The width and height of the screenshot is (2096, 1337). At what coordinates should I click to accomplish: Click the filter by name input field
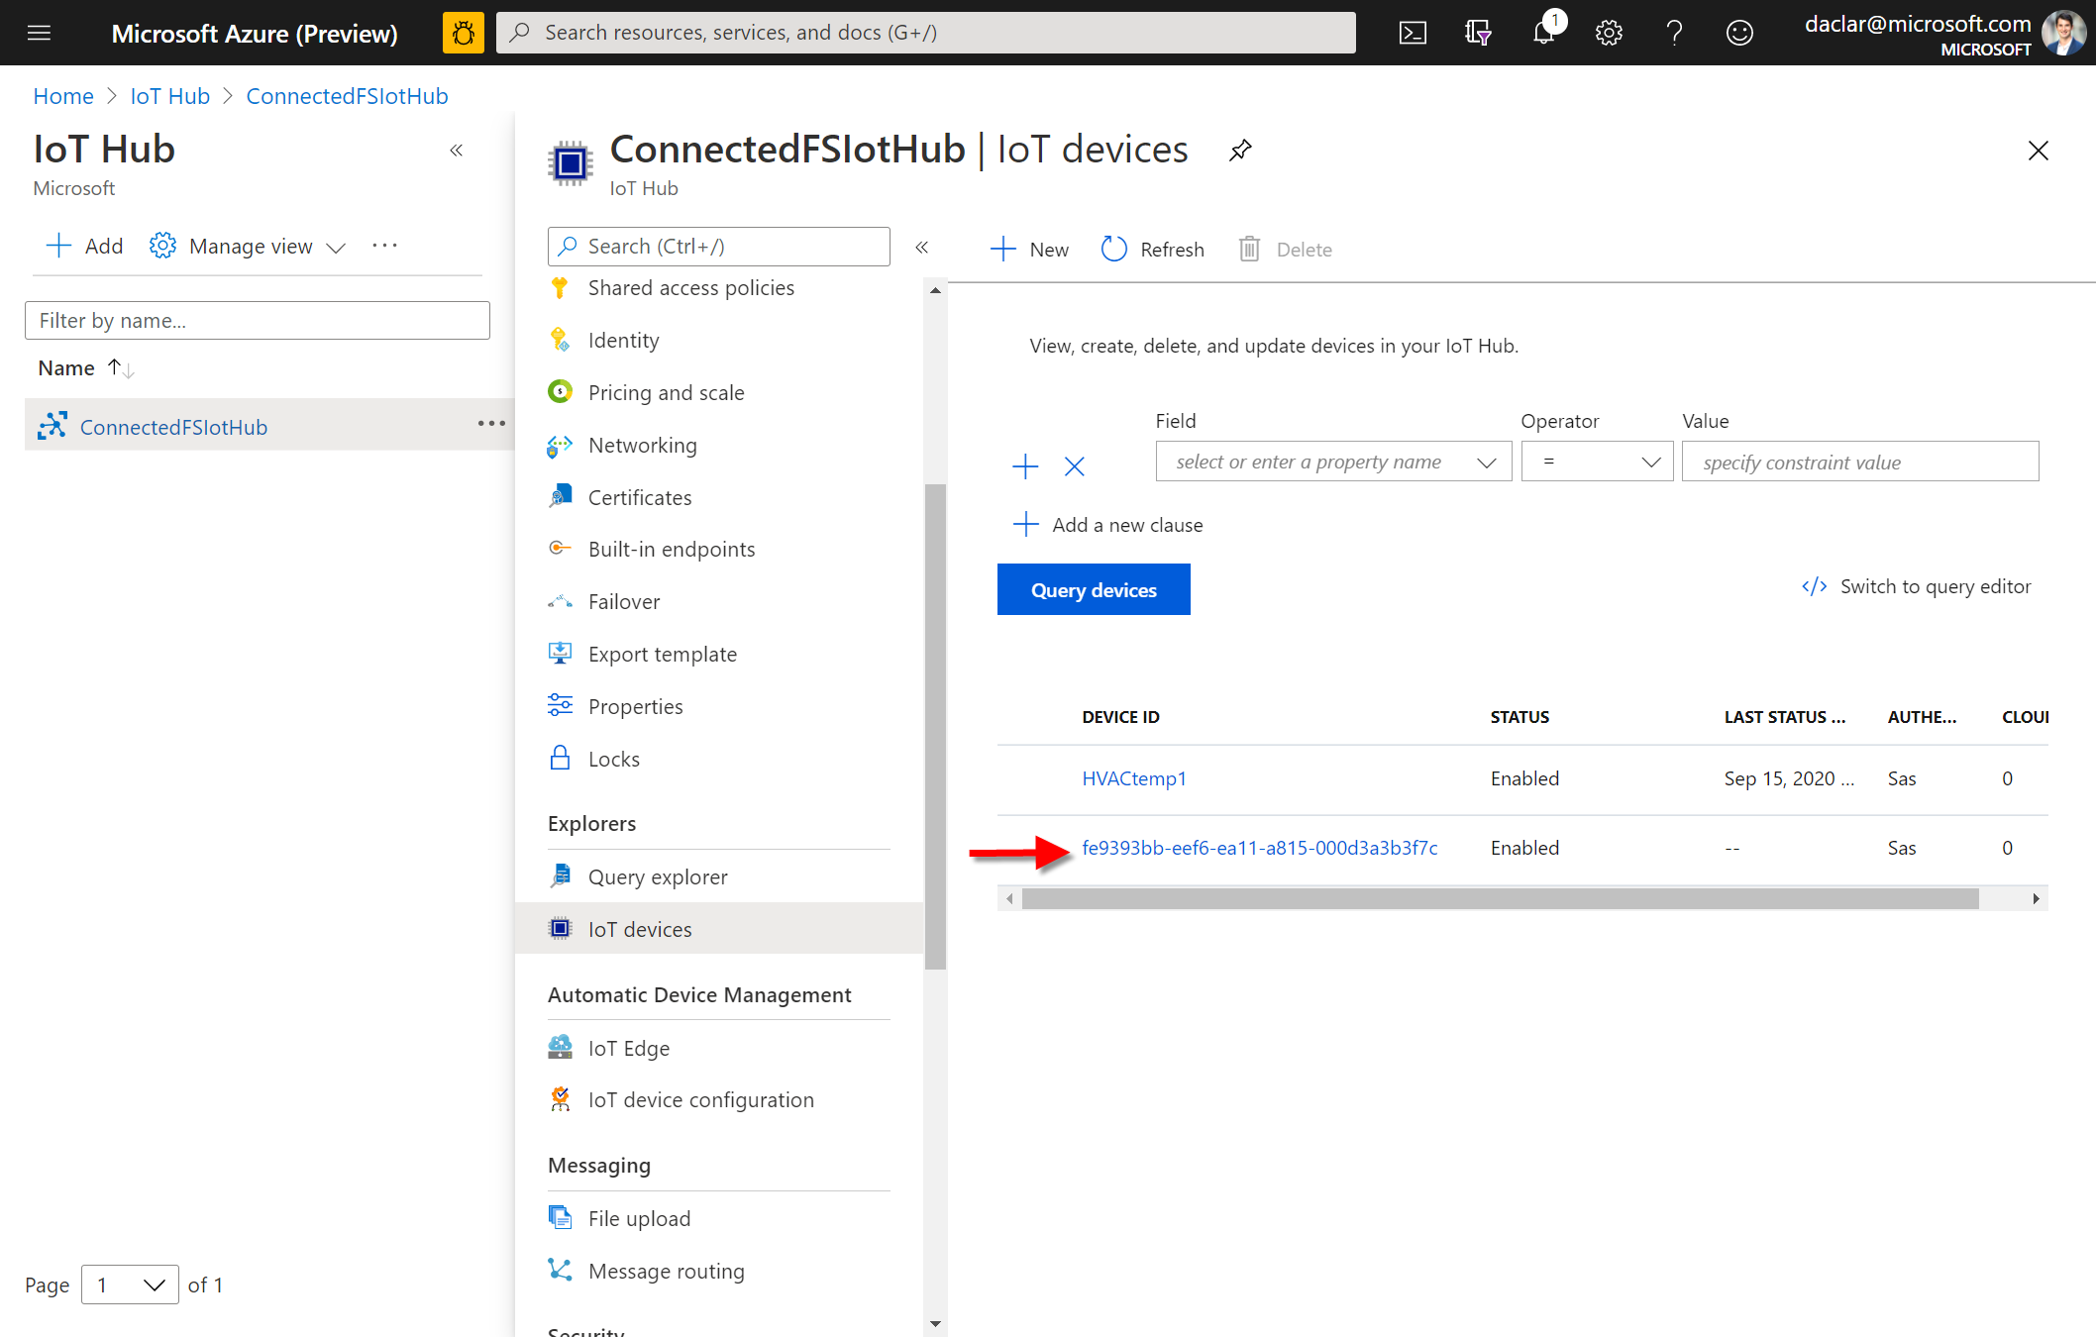(x=256, y=319)
